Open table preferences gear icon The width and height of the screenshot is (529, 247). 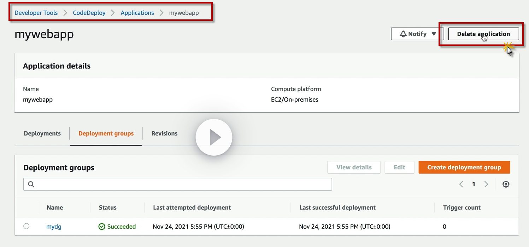506,184
